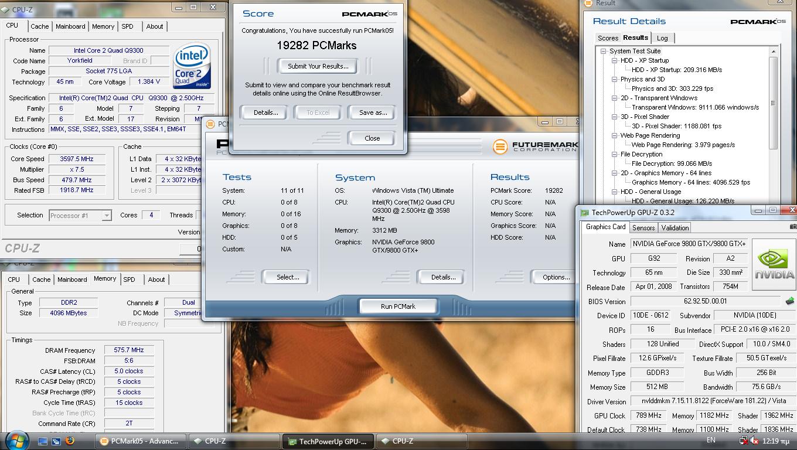Collapse the HDD - XP Startup node
Screen dimensions: 797x450
click(x=615, y=60)
